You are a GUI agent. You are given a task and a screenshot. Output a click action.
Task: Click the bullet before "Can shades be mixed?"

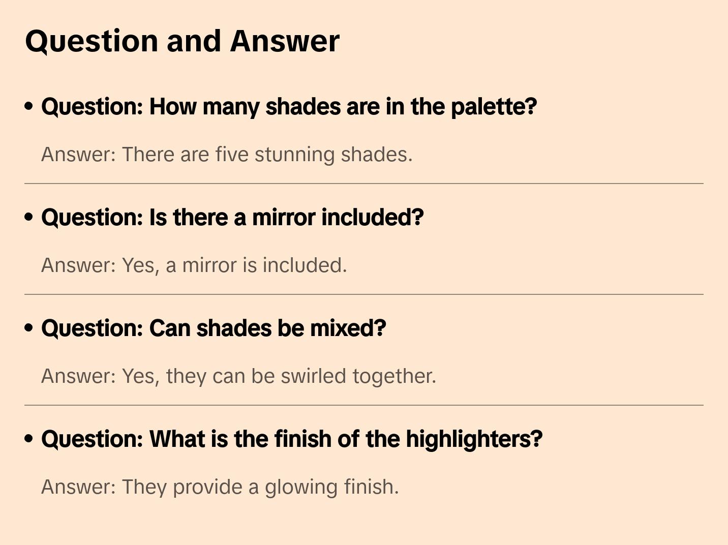point(29,328)
